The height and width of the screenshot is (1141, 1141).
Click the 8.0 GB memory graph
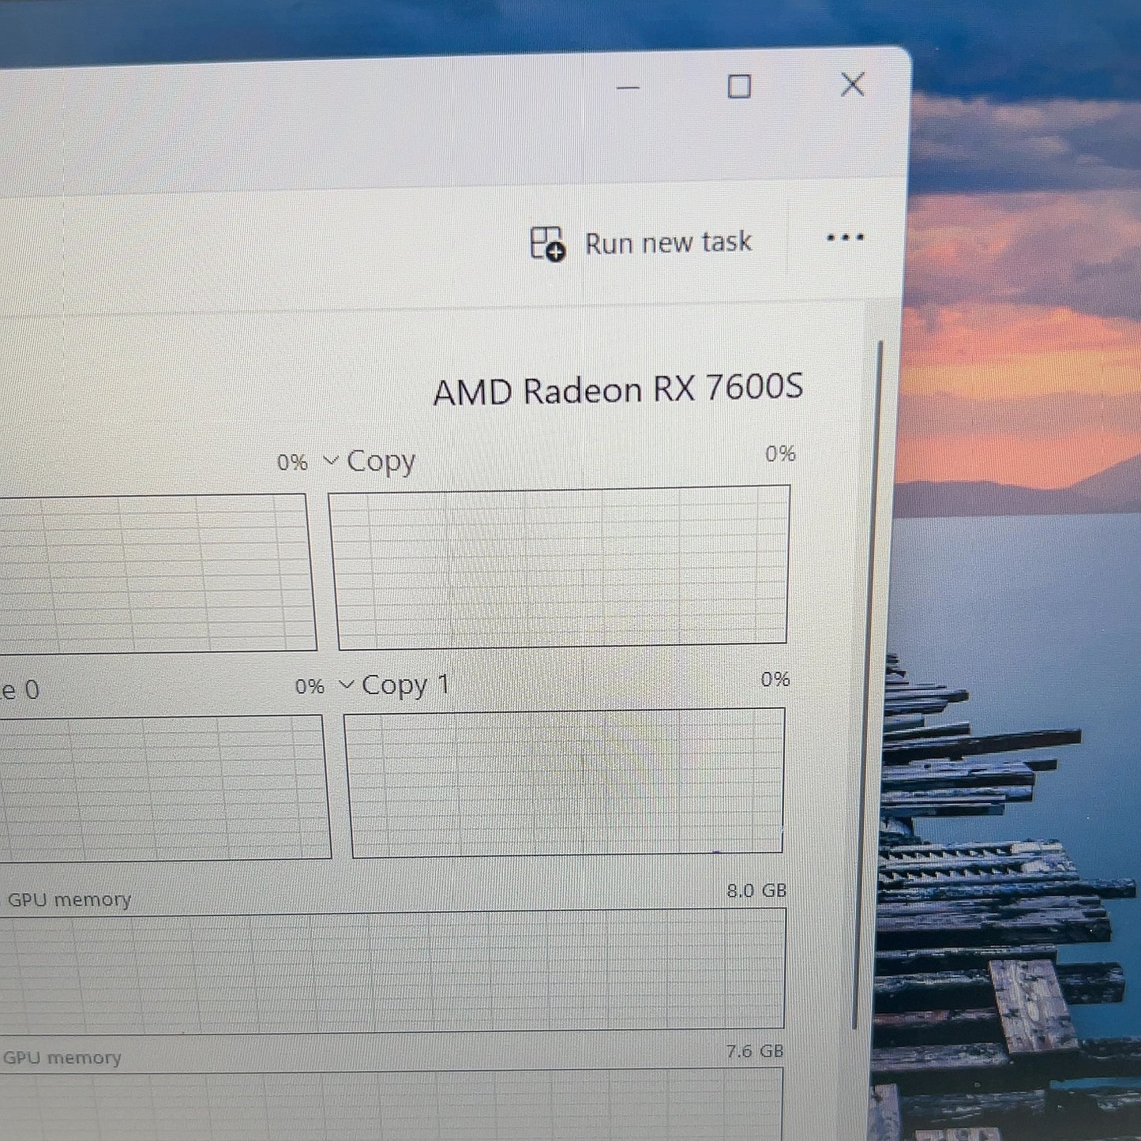[x=392, y=970]
